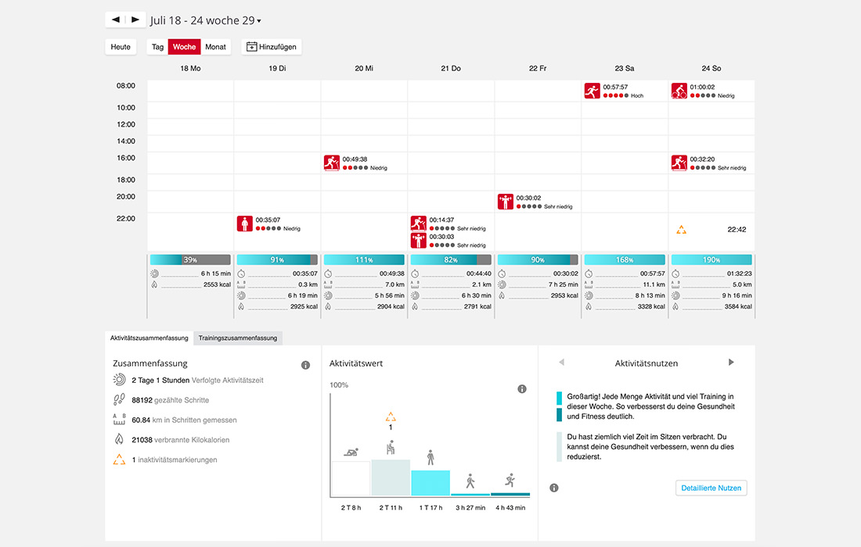Click Saturday's 168% activity goal bar
This screenshot has width=861, height=547.
click(625, 259)
